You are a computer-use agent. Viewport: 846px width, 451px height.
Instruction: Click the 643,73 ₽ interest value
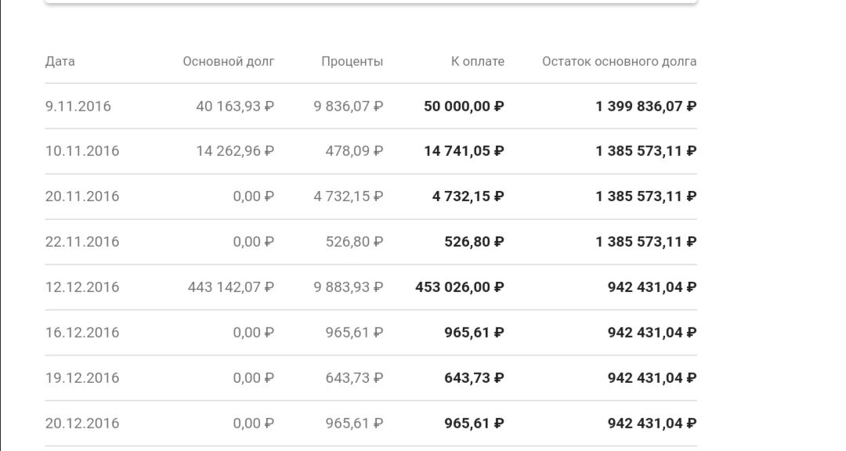coord(354,378)
